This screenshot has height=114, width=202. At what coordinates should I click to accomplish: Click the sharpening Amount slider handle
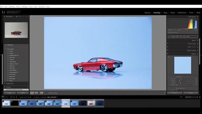(181, 79)
